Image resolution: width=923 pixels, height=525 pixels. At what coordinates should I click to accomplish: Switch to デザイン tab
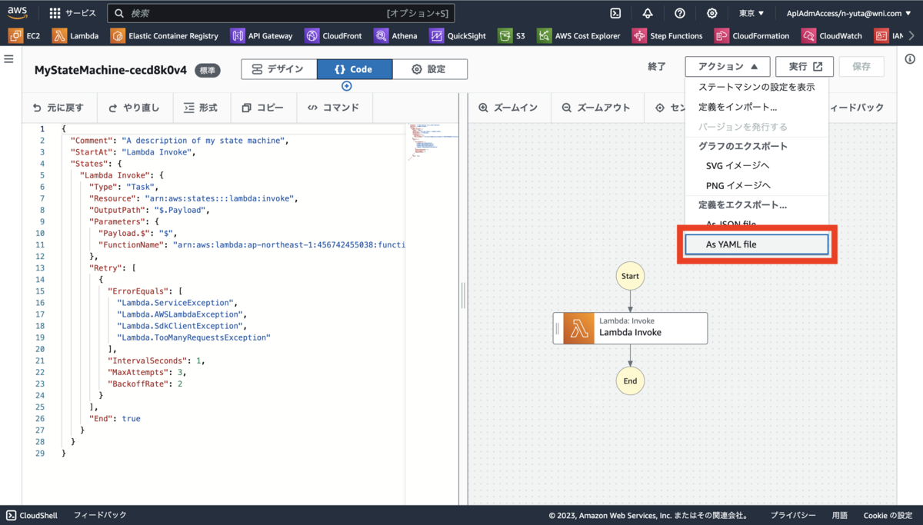279,68
